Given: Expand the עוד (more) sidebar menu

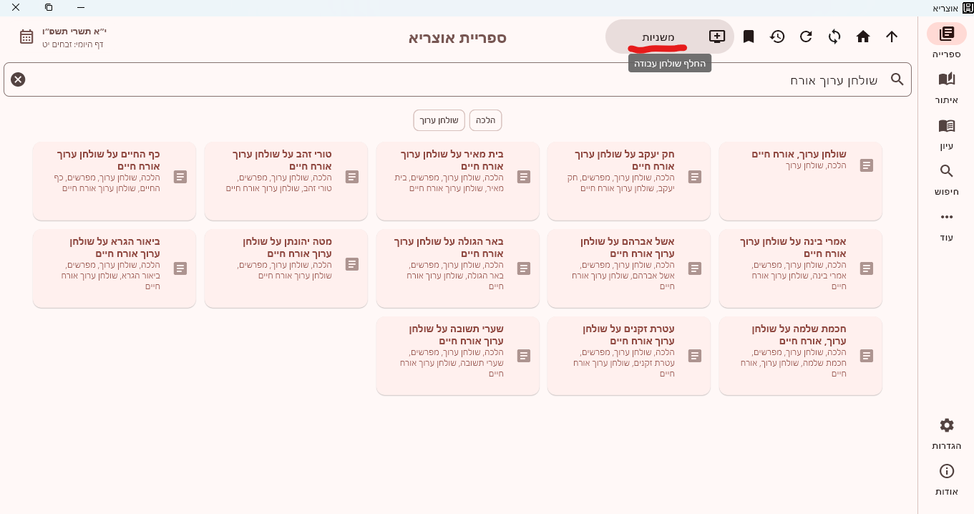Looking at the screenshot, I should coord(946,225).
